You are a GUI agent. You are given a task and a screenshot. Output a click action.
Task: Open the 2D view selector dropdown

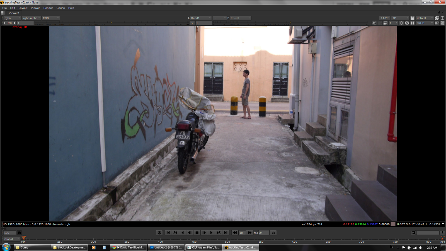click(x=400, y=18)
